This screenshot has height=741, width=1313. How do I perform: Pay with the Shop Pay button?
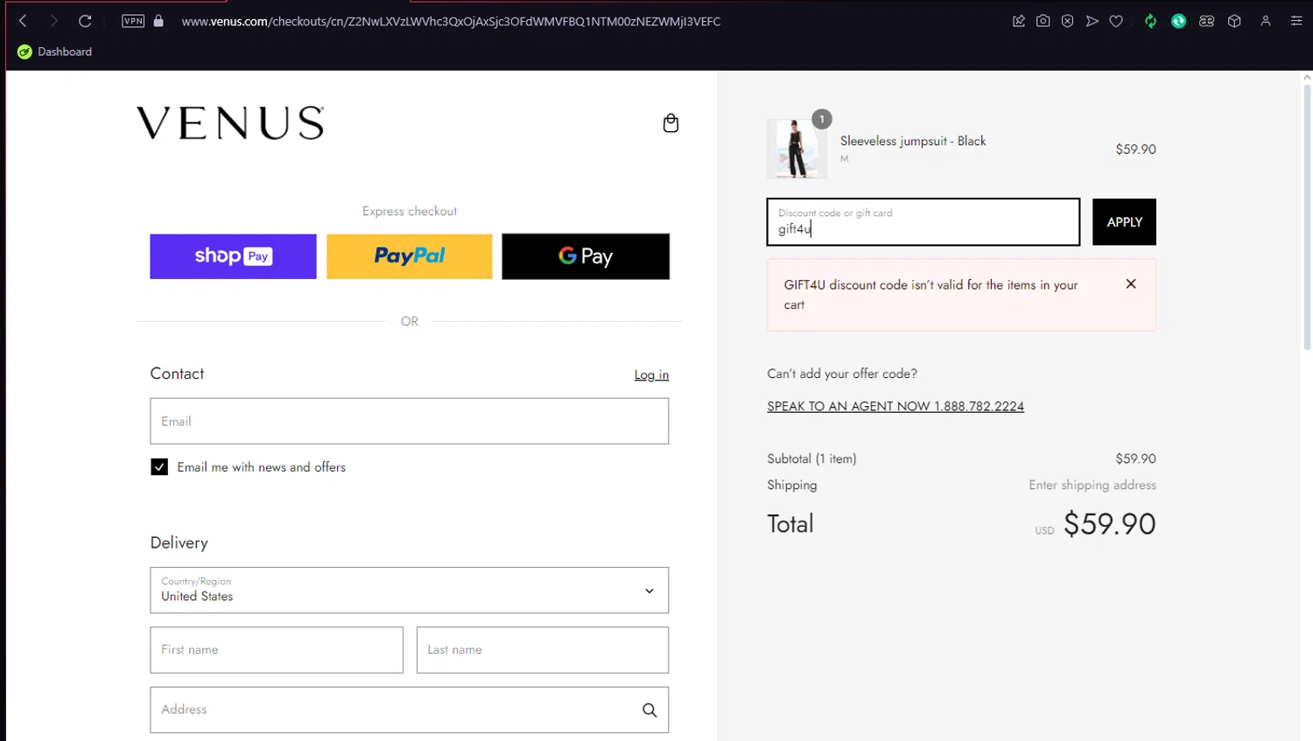coord(233,256)
